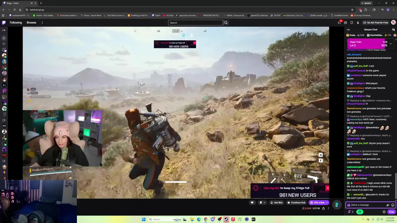Open Twitch notifications bell with badge
397x223 pixels.
340,22
